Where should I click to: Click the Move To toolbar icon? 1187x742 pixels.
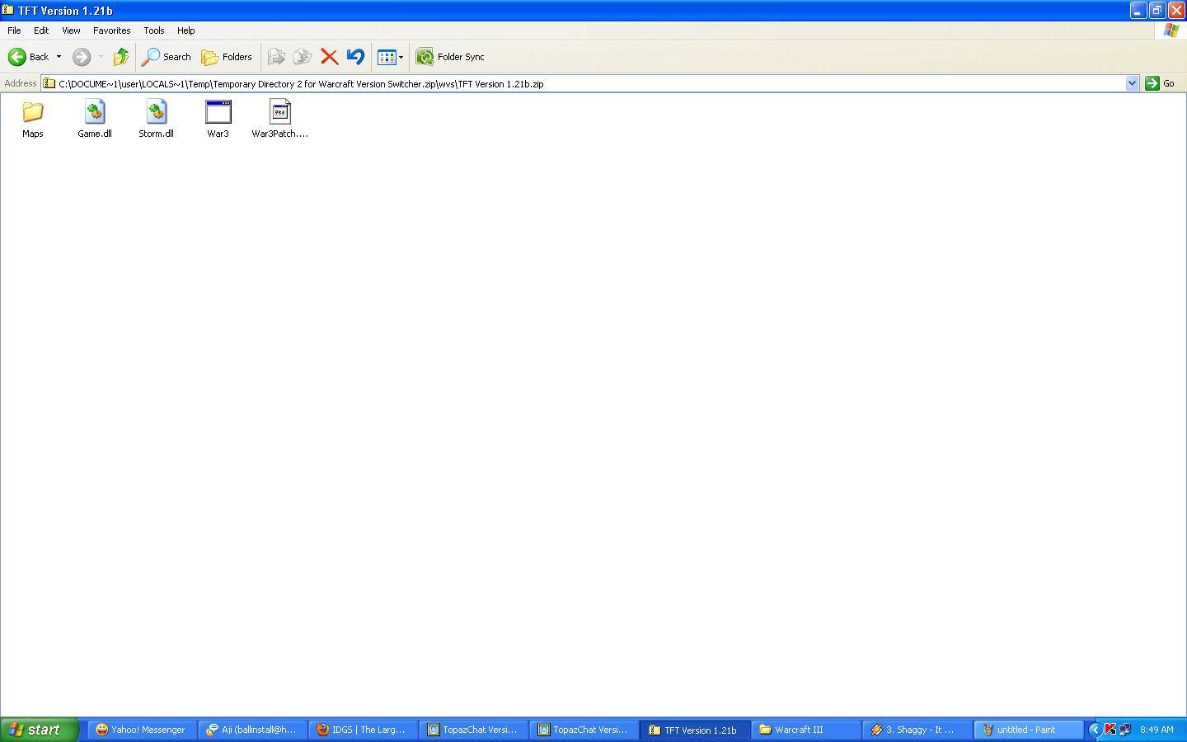[276, 57]
